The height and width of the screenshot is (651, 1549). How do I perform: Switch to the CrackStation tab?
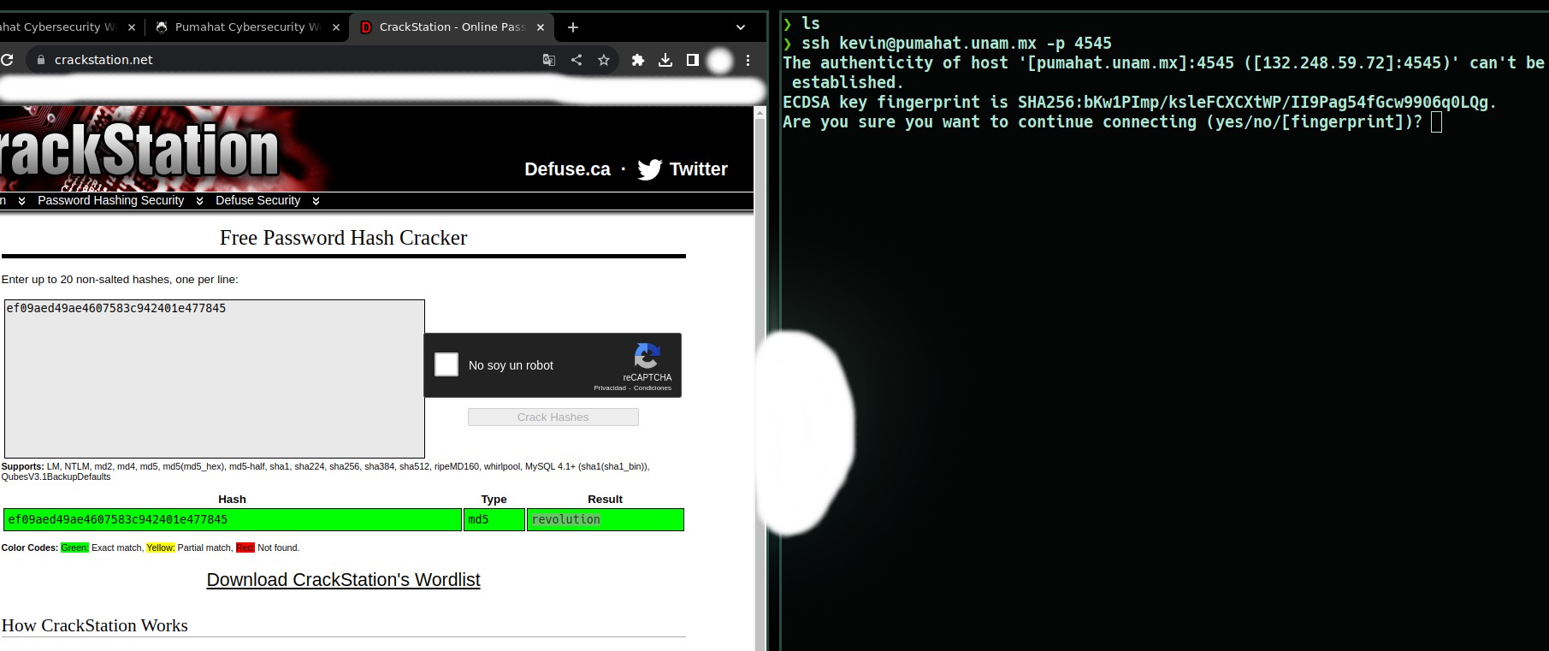point(452,27)
